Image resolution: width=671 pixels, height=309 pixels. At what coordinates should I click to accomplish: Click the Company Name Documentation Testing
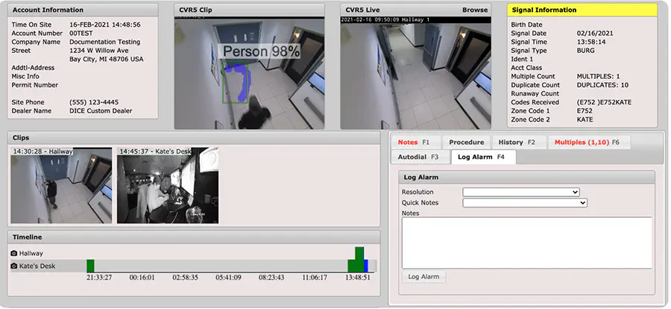point(105,42)
